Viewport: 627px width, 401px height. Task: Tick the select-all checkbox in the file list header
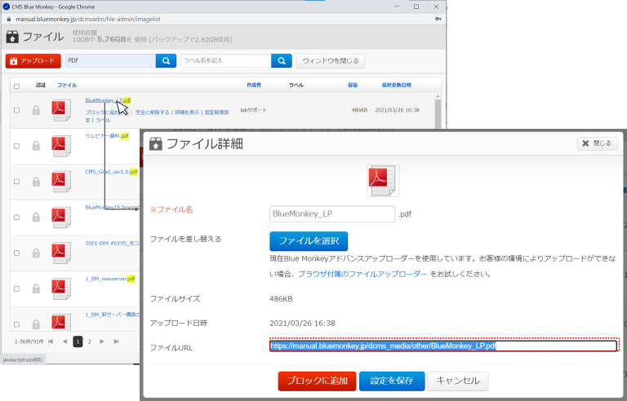[x=17, y=86]
